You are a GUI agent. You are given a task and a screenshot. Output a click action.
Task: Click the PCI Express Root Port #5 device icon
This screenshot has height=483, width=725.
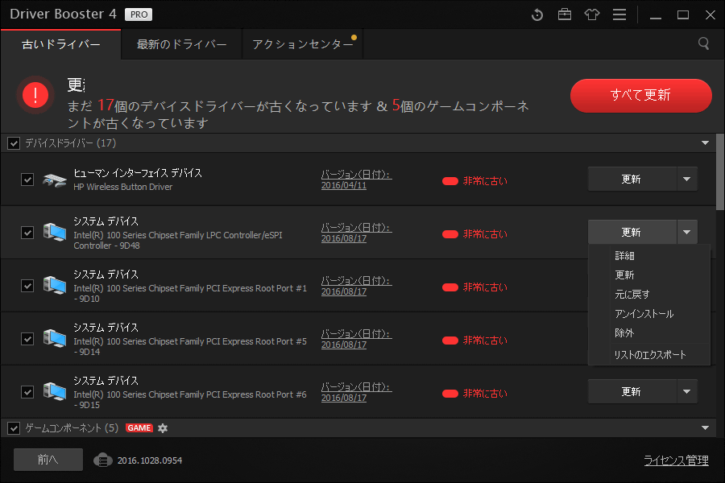click(x=55, y=338)
